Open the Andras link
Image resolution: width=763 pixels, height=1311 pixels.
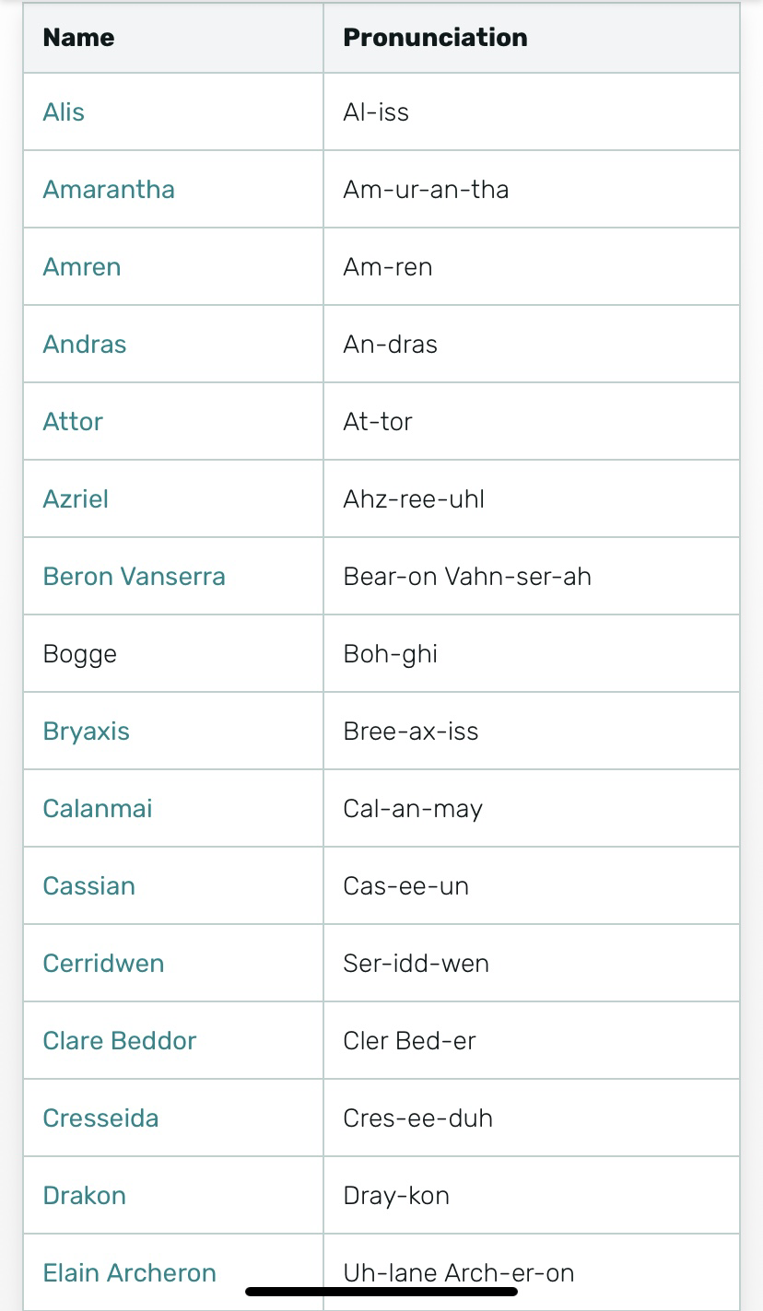click(x=85, y=345)
